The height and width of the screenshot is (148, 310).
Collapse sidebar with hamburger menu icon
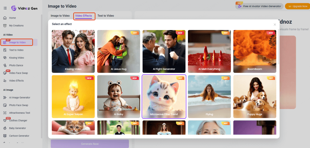pyautogui.click(x=5, y=8)
